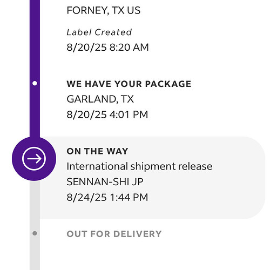Click the highlighted gray status card
This screenshot has height=270, width=277.
(x=152, y=178)
